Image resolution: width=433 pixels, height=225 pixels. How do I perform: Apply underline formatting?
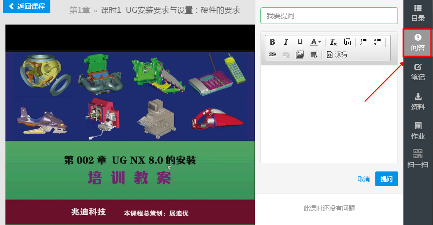300,42
